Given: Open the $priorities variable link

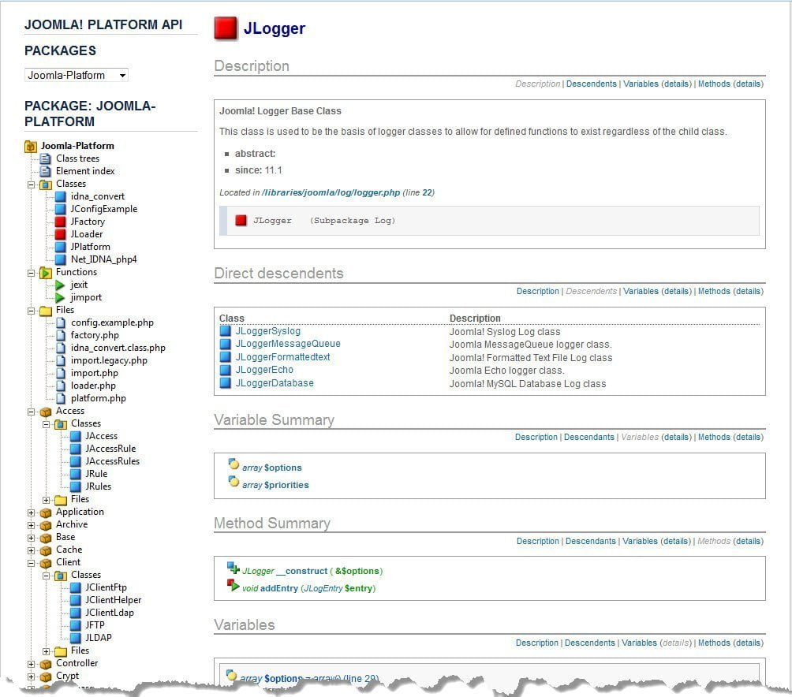Looking at the screenshot, I should point(286,485).
